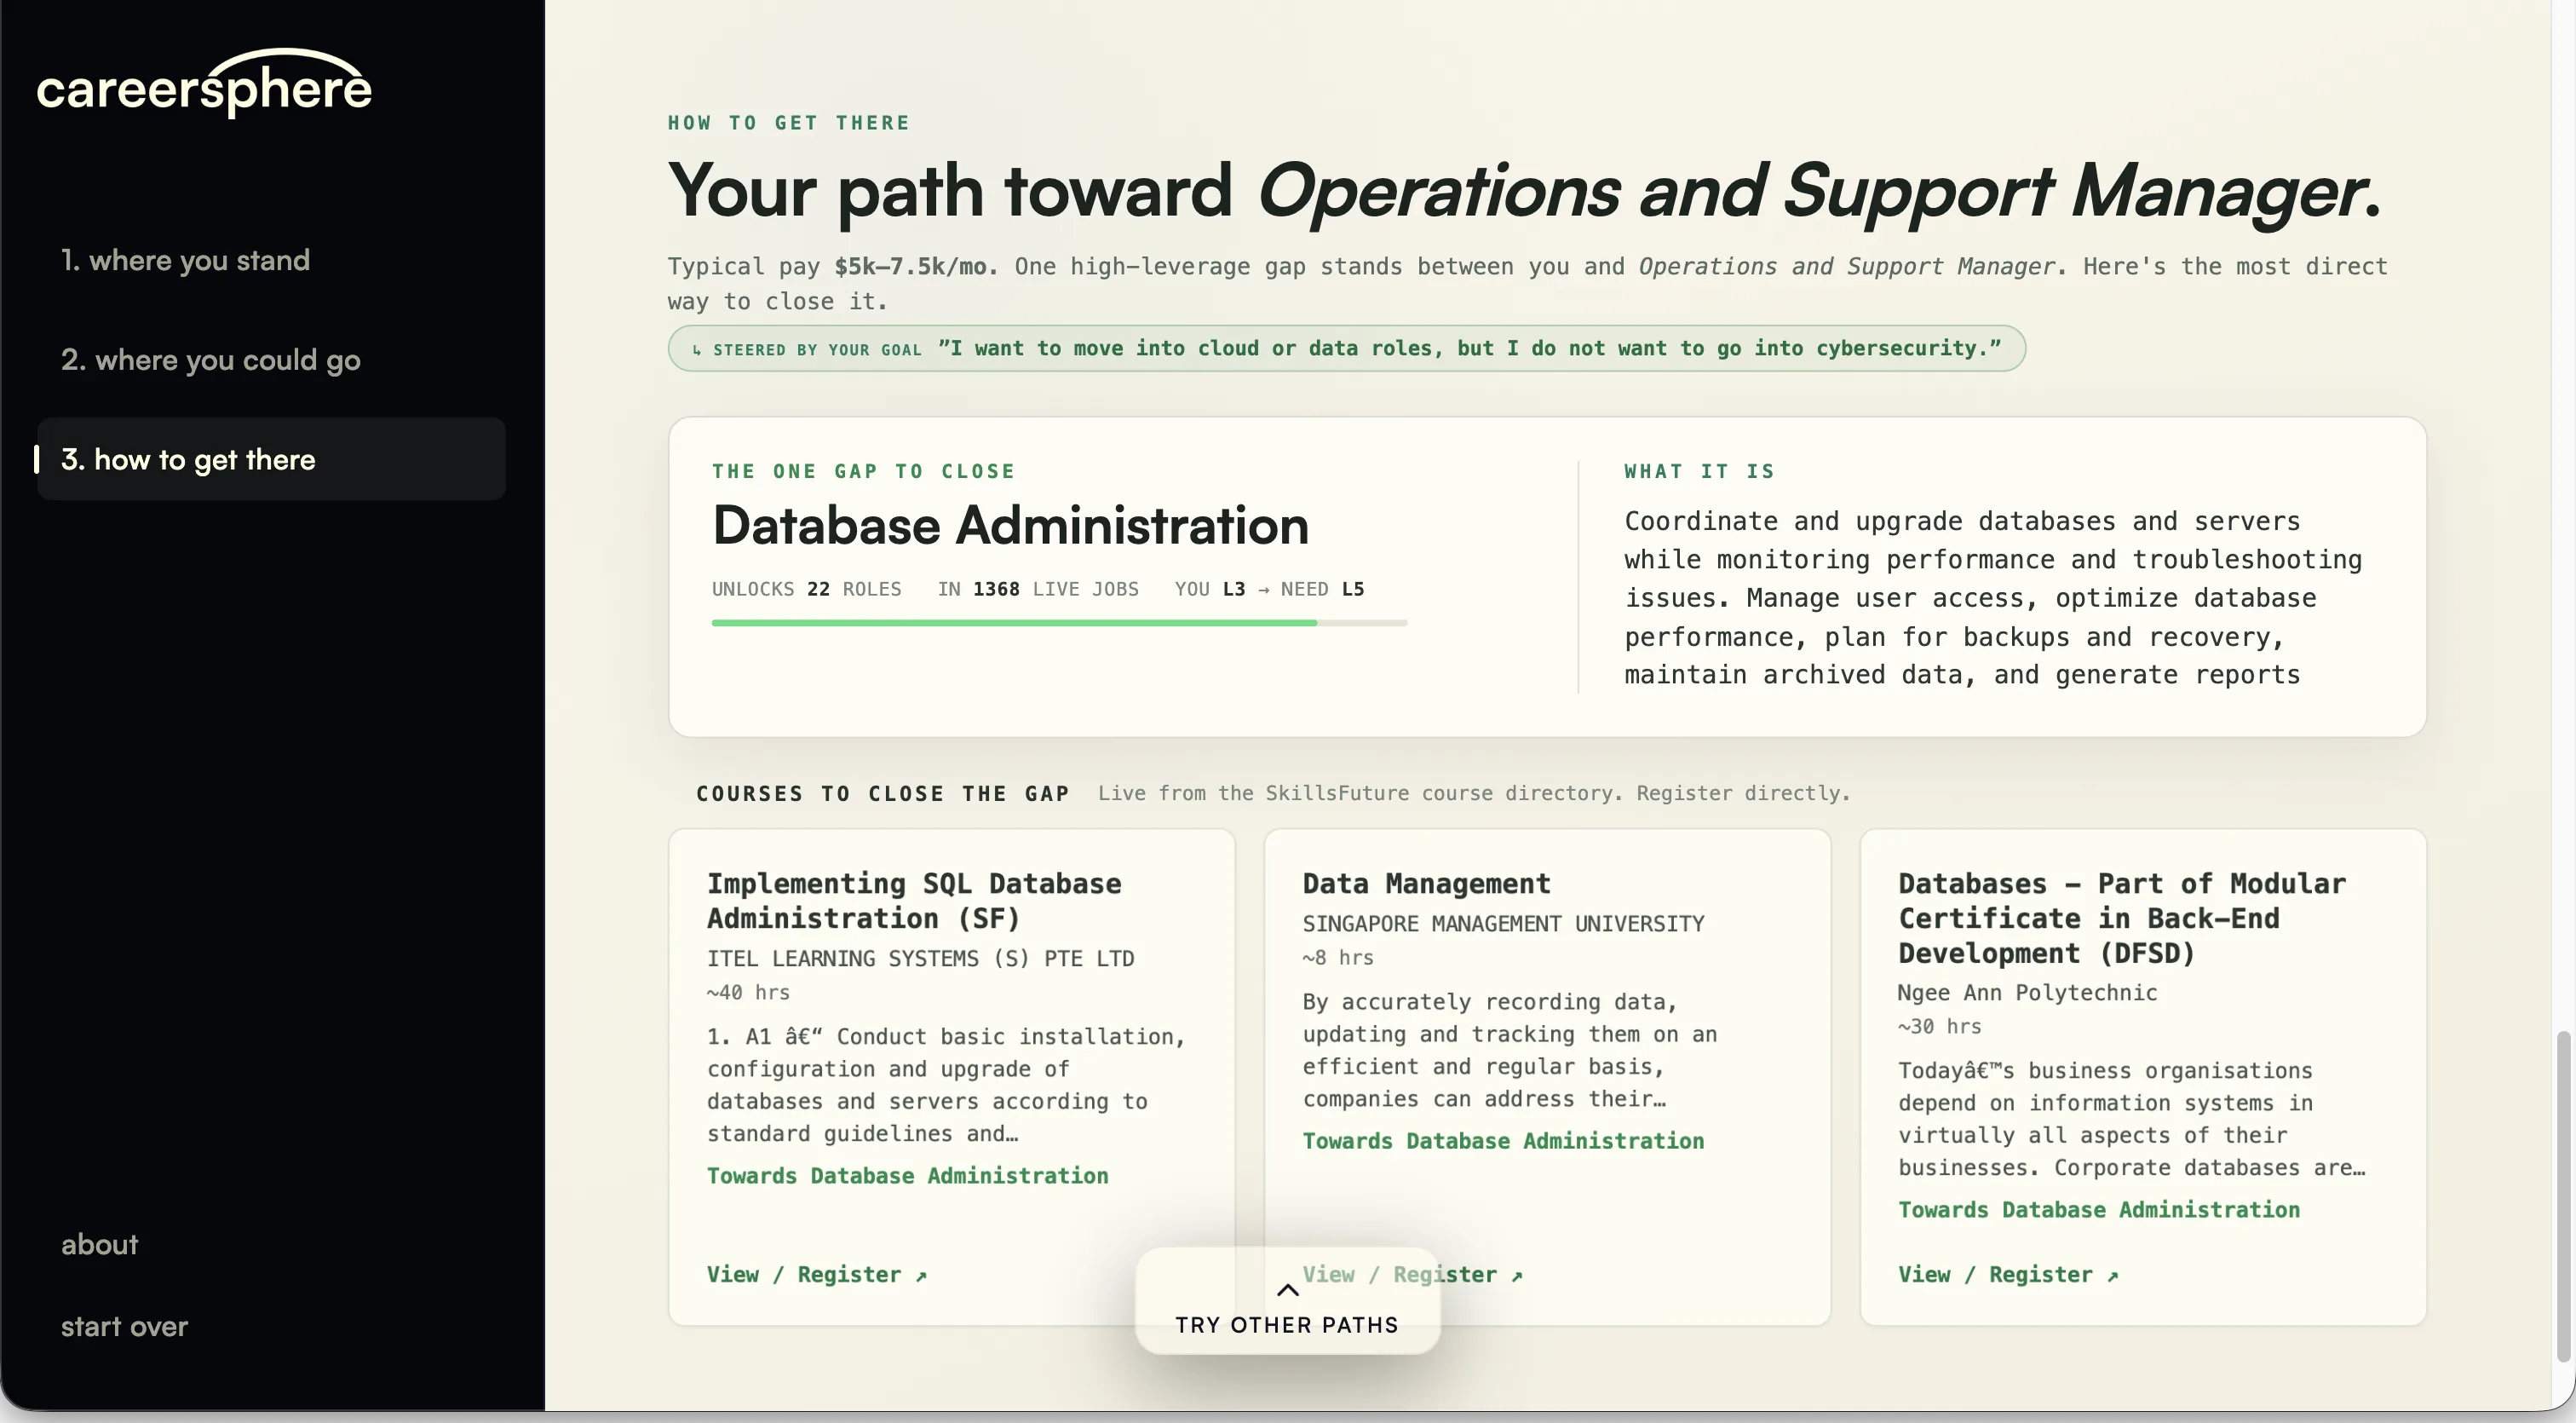Viewport: 2576px width, 1423px height.
Task: Go to step 2 where you could go
Action: coord(210,359)
